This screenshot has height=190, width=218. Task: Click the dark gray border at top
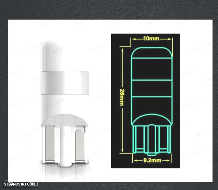tap(109, 10)
